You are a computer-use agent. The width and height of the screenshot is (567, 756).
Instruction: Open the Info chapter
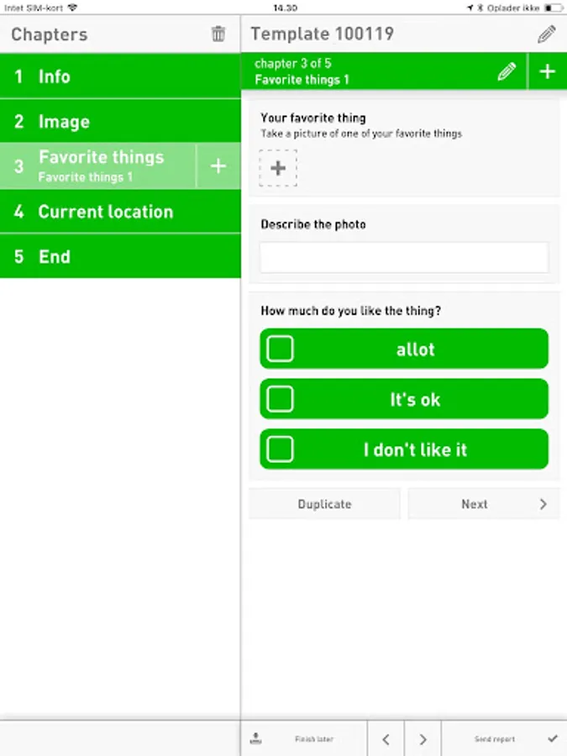120,76
